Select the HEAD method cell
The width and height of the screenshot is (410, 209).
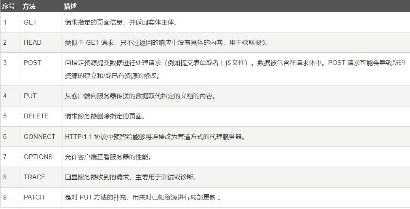pyautogui.click(x=41, y=42)
